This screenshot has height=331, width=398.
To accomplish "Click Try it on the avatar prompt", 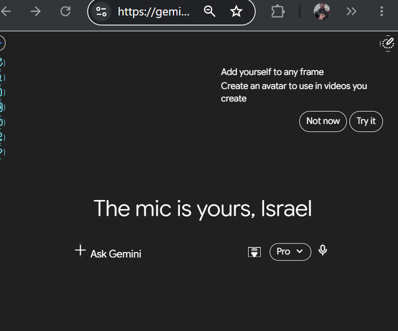I will [366, 121].
